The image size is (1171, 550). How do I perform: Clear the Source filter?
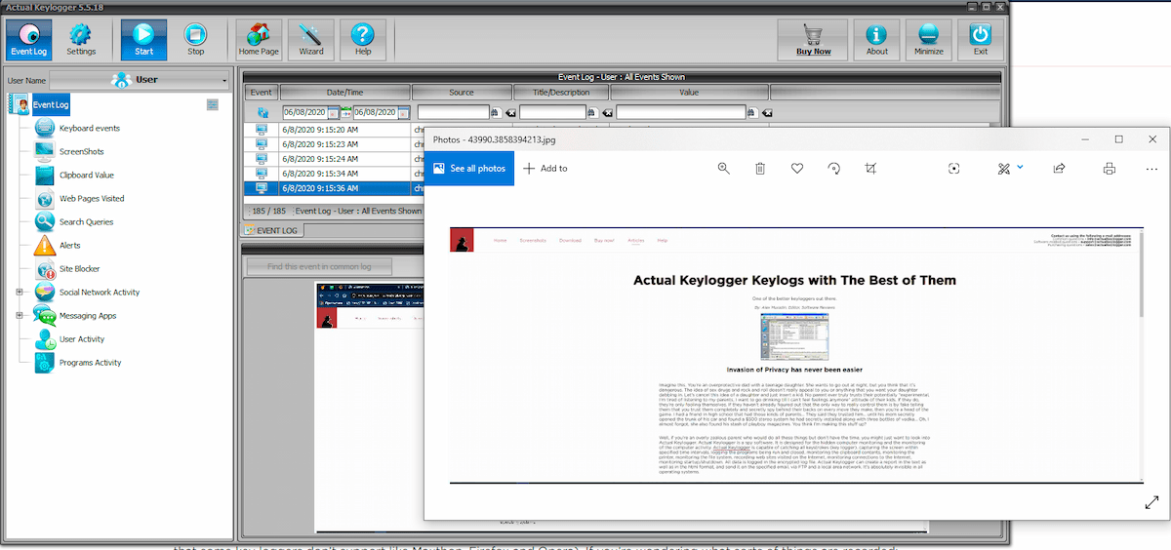[509, 112]
